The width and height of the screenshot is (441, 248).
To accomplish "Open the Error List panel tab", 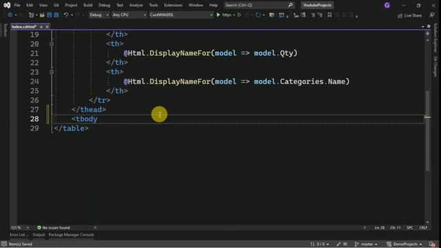I will point(19,235).
